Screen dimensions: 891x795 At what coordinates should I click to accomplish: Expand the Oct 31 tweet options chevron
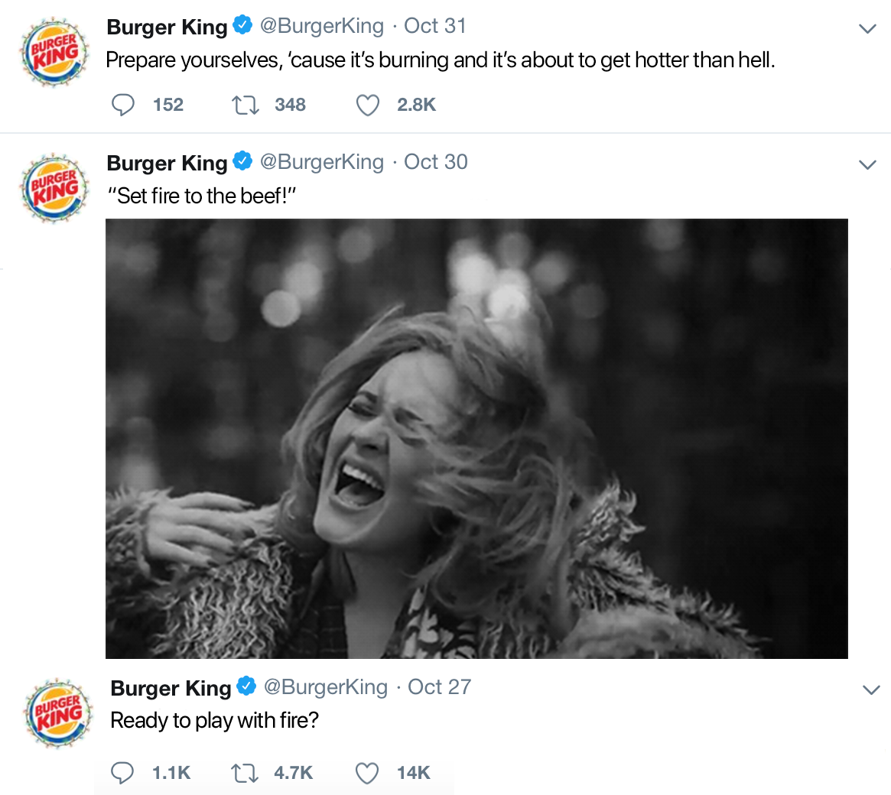click(867, 28)
